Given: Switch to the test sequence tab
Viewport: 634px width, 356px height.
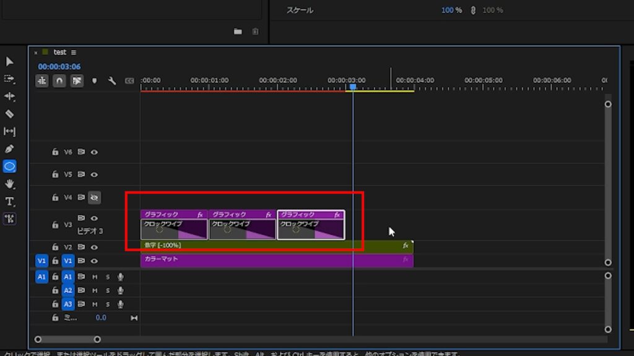Looking at the screenshot, I should [59, 52].
